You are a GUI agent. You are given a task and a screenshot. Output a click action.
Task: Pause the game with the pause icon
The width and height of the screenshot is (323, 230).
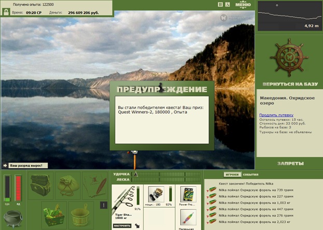220,4
